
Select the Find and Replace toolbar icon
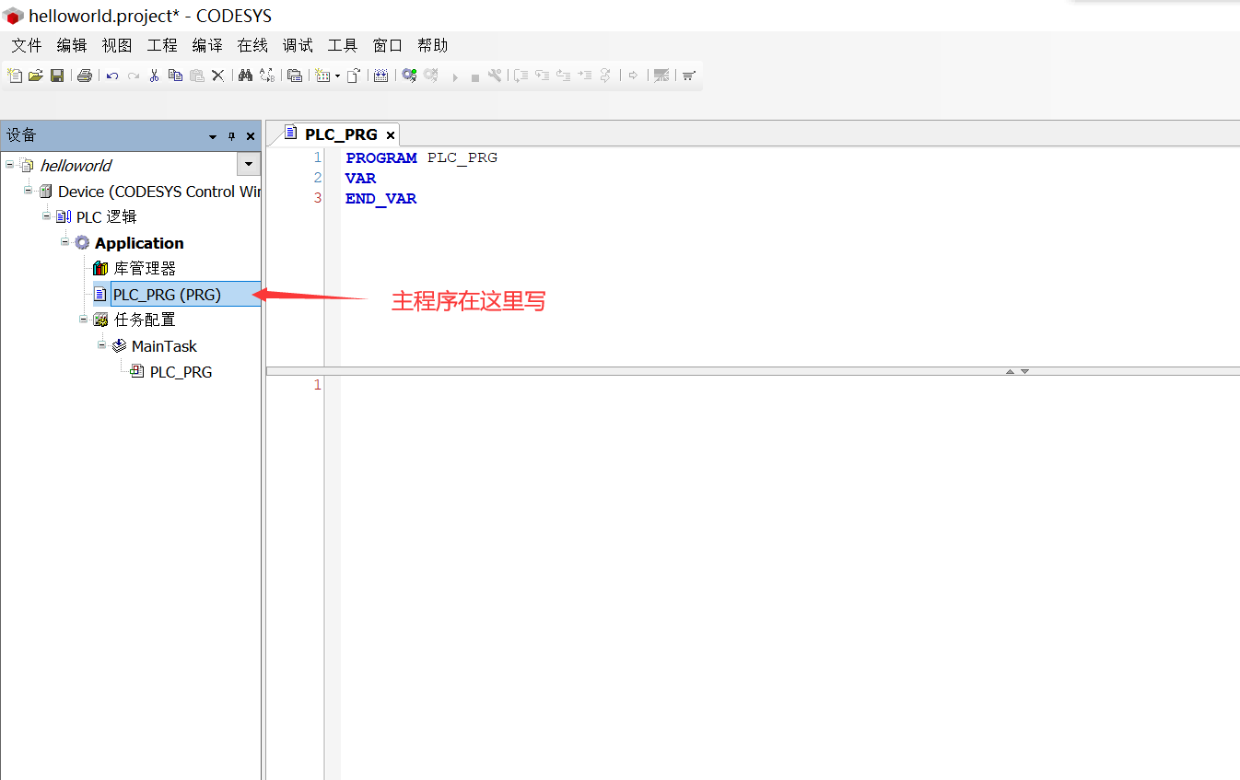[x=244, y=75]
